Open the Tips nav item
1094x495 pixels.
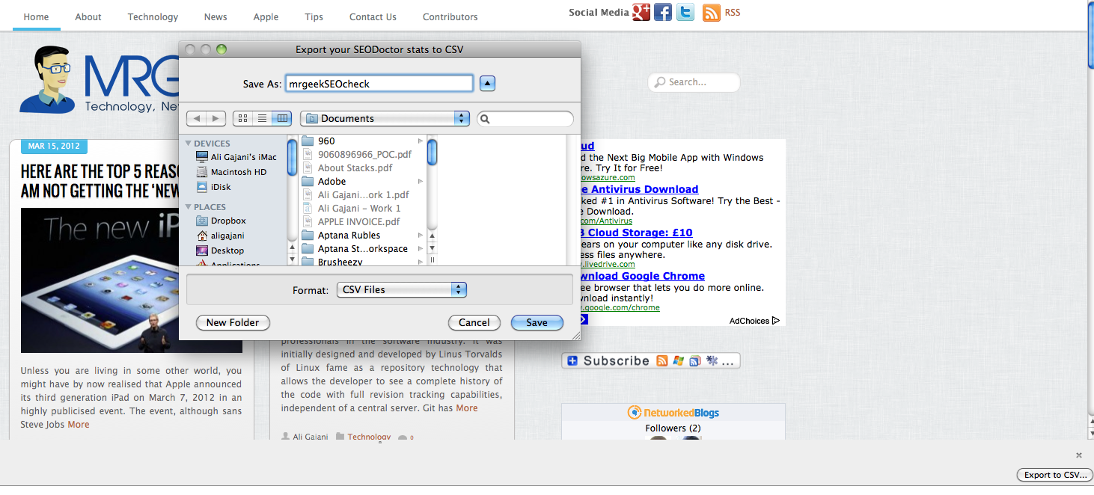click(x=314, y=16)
